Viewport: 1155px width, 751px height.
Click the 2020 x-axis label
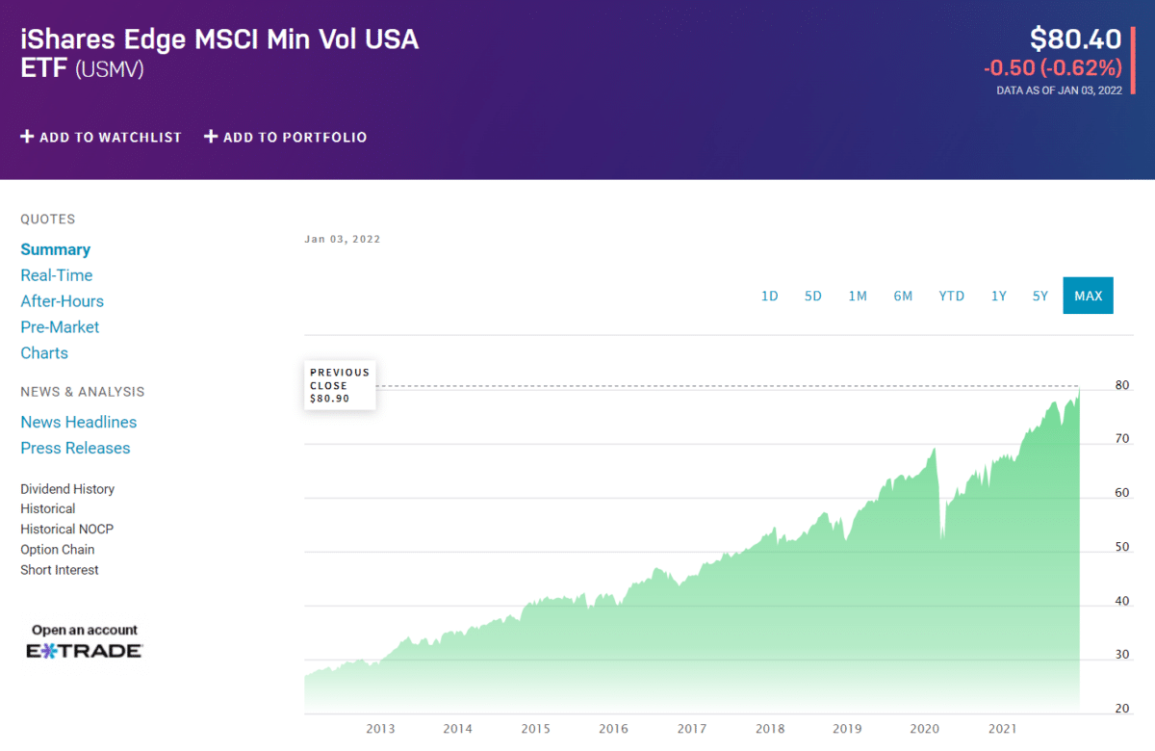coord(925,729)
